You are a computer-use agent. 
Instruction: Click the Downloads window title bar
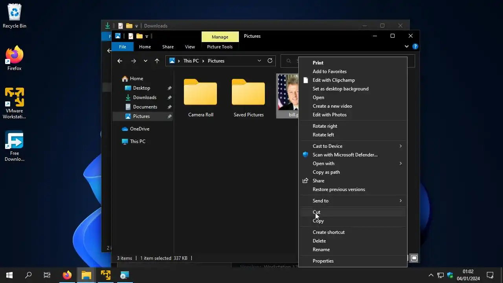click(255, 26)
